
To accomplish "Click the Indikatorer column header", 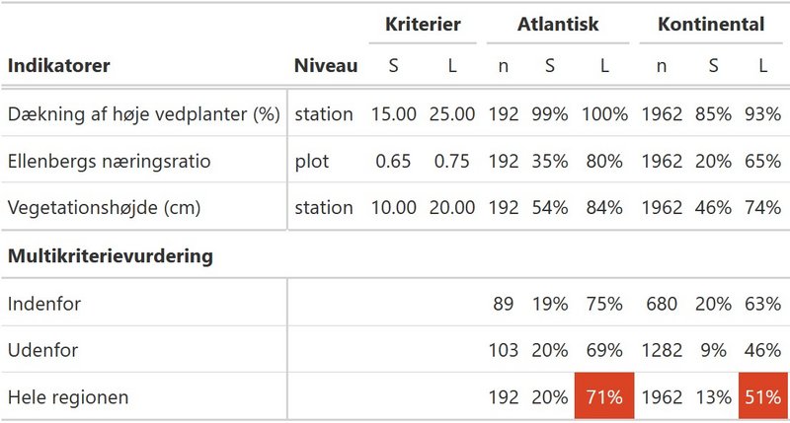I will (59, 65).
